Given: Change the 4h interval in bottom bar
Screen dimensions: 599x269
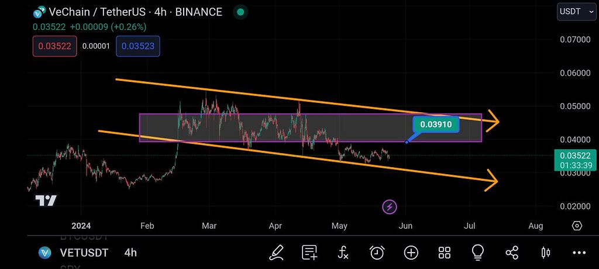Looking at the screenshot, I should (130, 253).
